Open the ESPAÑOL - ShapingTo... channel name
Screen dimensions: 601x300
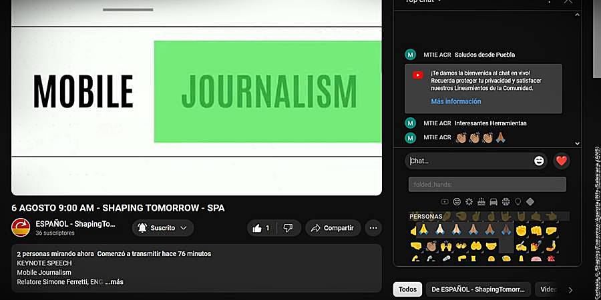(x=75, y=224)
